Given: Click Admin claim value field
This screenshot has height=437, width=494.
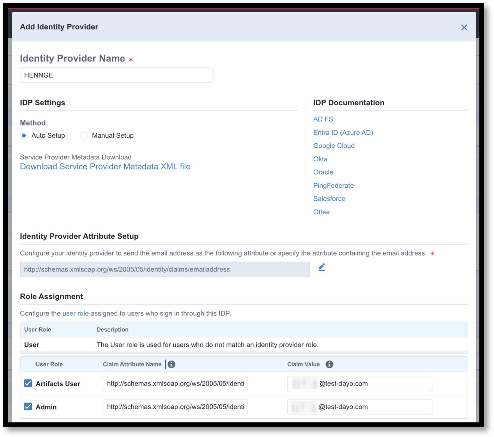Looking at the screenshot, I should coord(360,407).
